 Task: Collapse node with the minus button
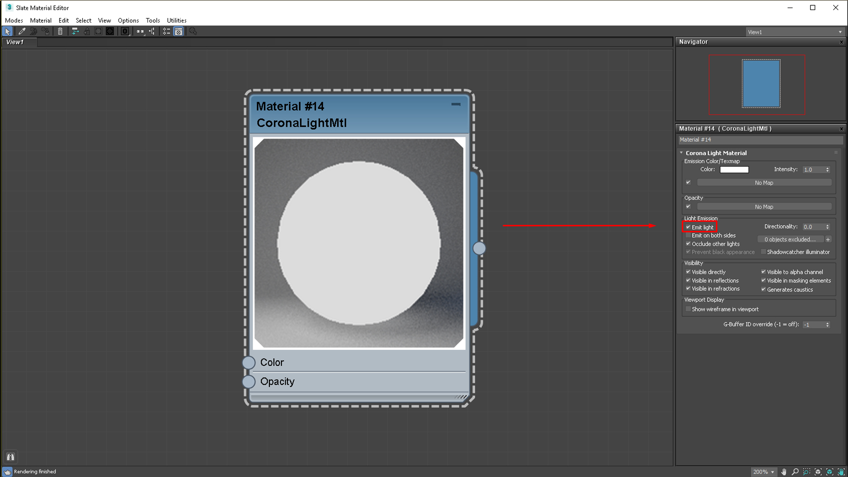456,104
